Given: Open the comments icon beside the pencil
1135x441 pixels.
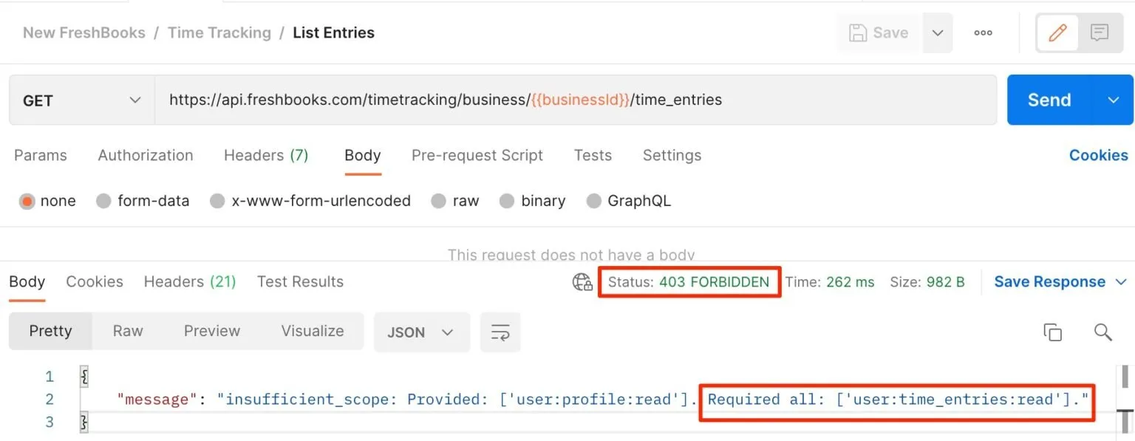Looking at the screenshot, I should point(1100,33).
